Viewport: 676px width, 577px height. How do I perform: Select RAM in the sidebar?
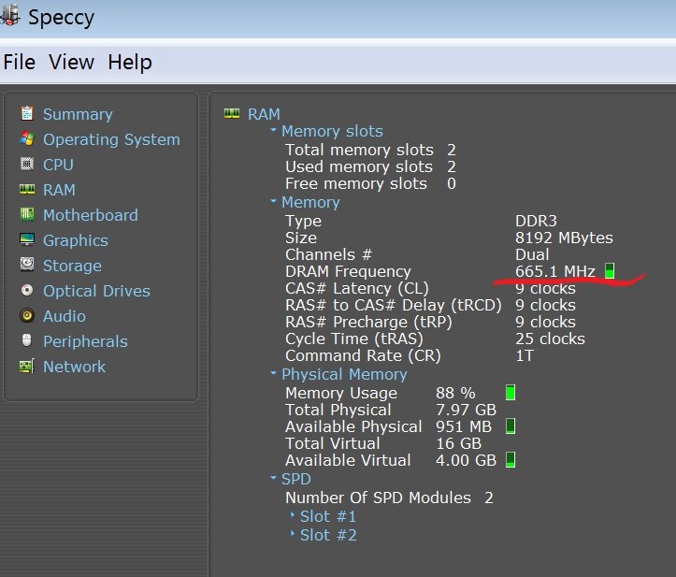(x=59, y=190)
